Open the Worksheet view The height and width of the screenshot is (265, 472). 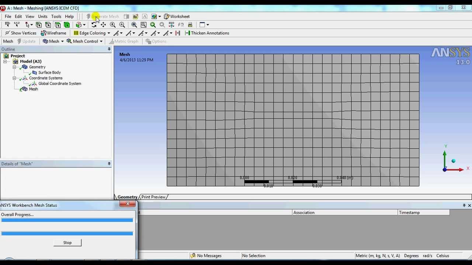177,17
